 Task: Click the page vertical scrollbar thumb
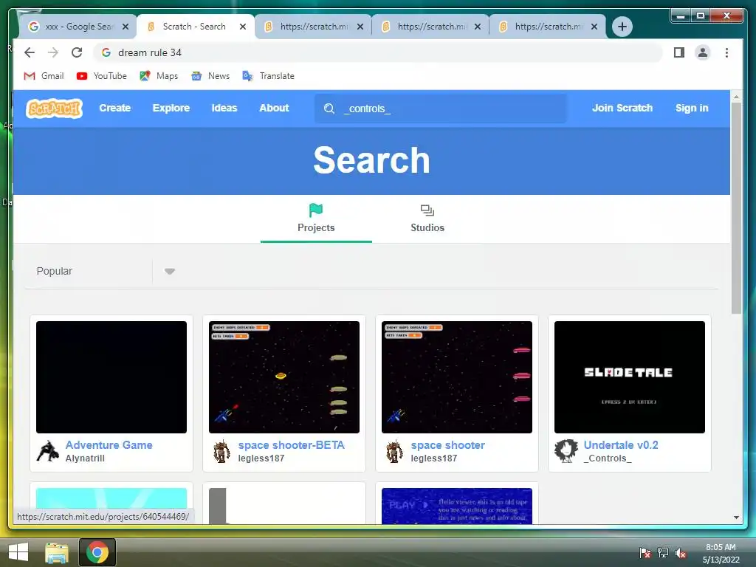736,207
